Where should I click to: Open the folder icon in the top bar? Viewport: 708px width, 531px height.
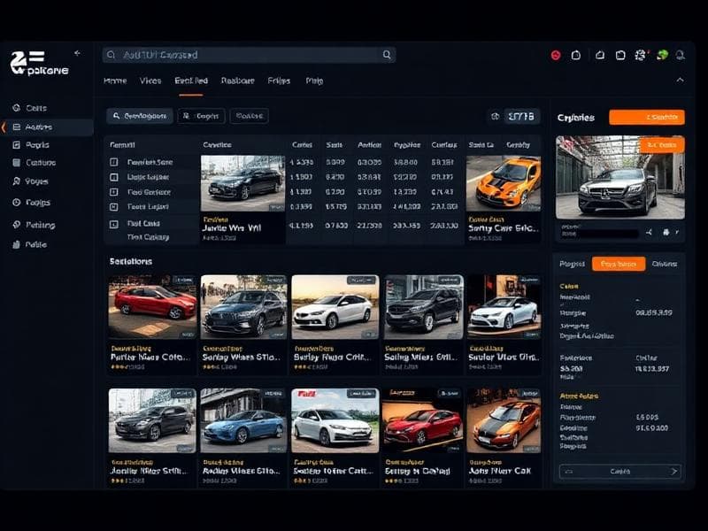pyautogui.click(x=620, y=55)
